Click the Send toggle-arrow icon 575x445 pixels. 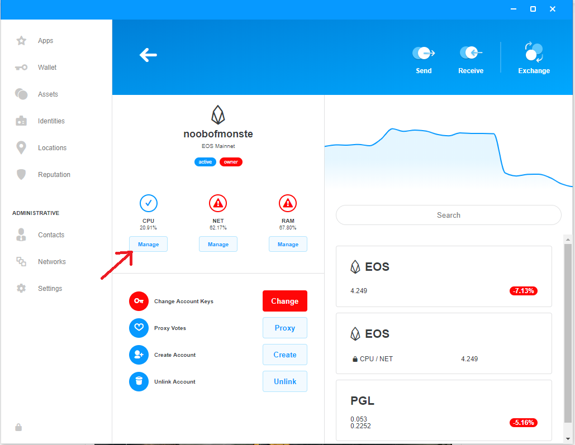coord(424,53)
